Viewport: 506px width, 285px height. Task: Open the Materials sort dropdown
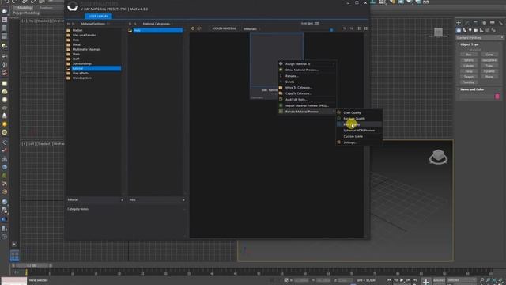click(251, 28)
